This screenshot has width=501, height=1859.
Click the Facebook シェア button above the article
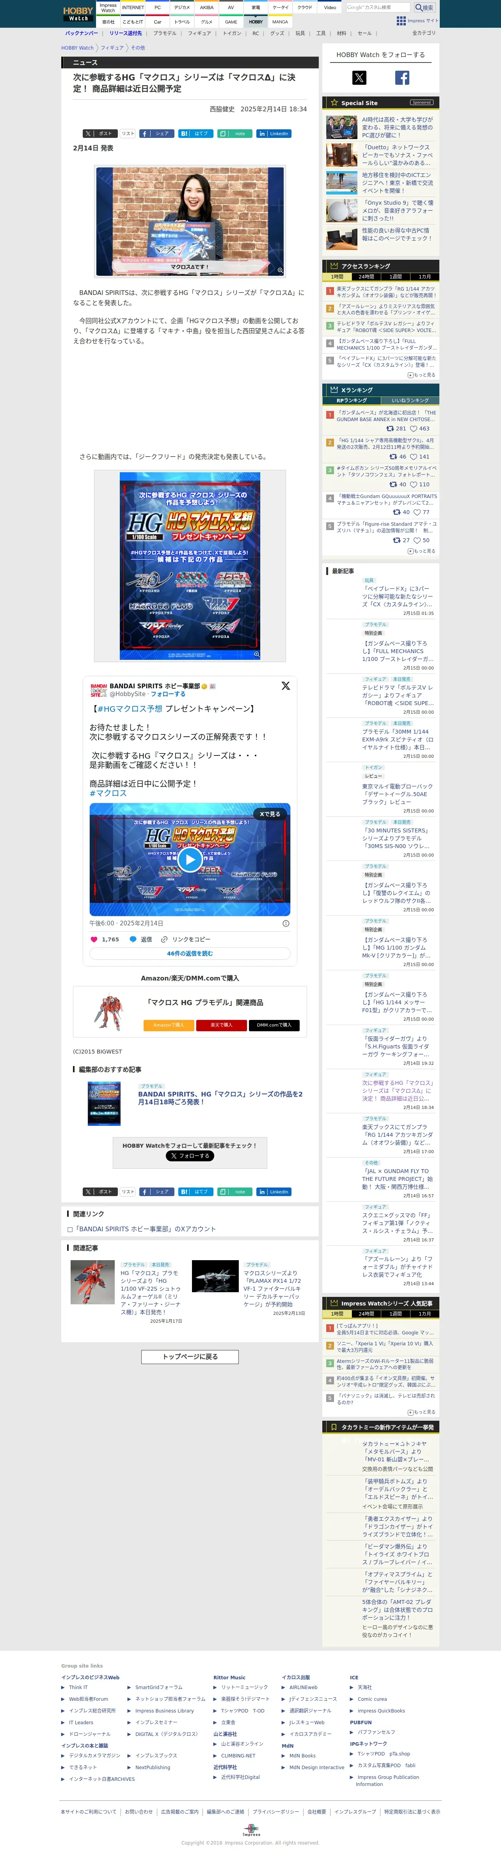[x=156, y=134]
